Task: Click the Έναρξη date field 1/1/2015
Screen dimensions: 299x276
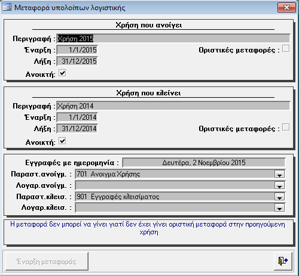Action: click(77, 49)
